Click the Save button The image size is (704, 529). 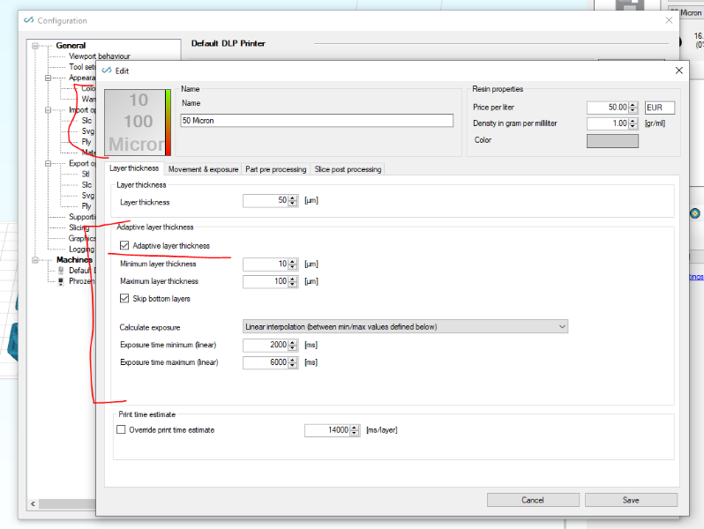(x=631, y=500)
